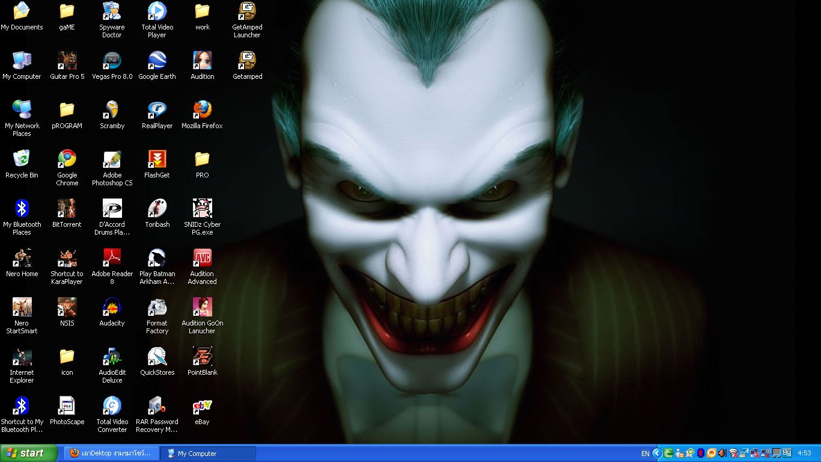
Task: Select the eBay desktop shortcut
Action: click(x=202, y=411)
